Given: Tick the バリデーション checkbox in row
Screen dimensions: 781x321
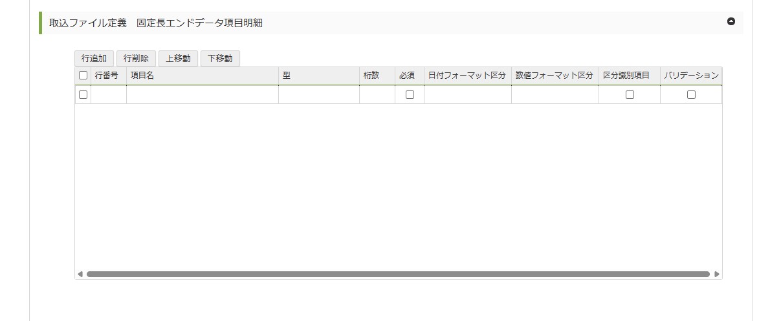Looking at the screenshot, I should coord(691,95).
